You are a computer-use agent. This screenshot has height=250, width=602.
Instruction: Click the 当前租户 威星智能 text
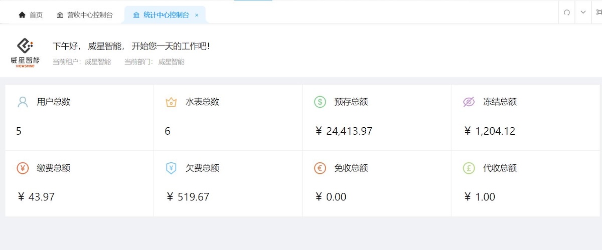82,62
